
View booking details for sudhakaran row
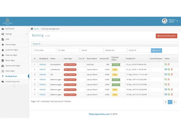tap(169, 69)
